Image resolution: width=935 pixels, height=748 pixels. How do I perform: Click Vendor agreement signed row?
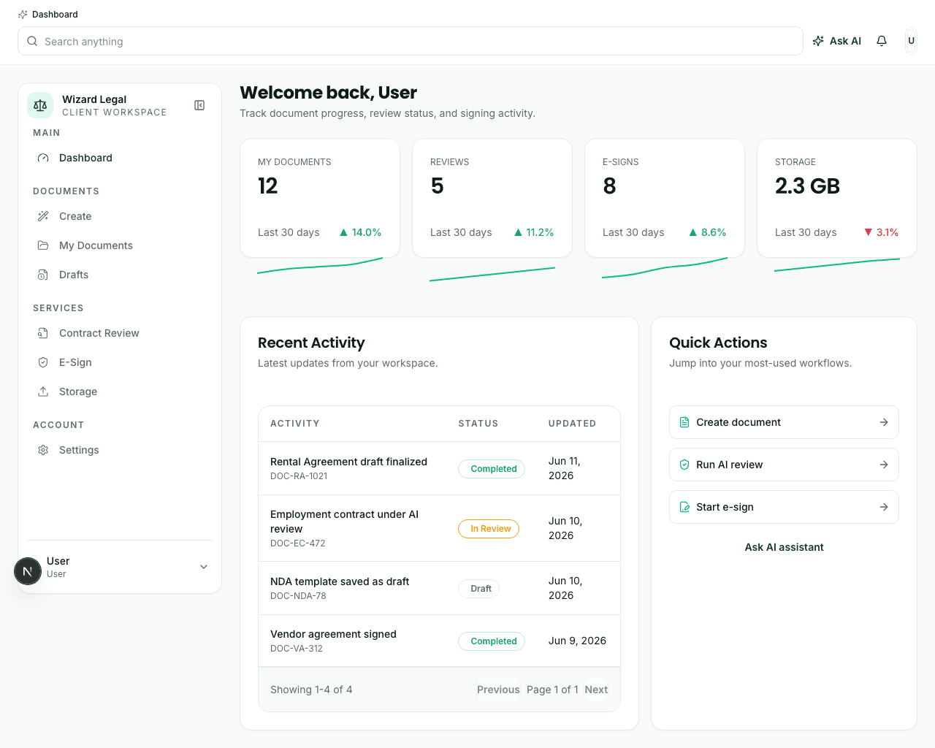[439, 641]
